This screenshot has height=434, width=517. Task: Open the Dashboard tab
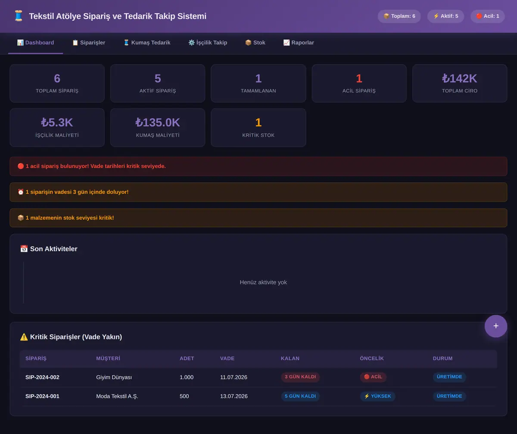click(x=35, y=43)
